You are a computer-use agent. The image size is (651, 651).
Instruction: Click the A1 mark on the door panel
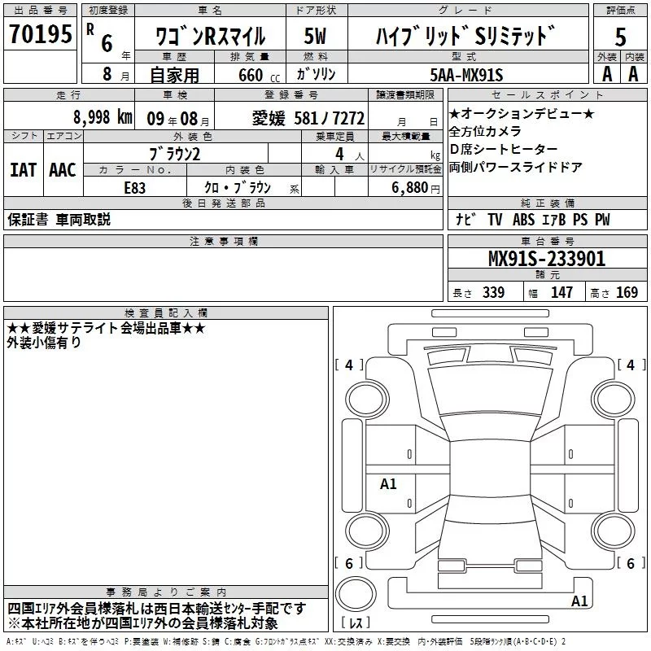(x=388, y=483)
